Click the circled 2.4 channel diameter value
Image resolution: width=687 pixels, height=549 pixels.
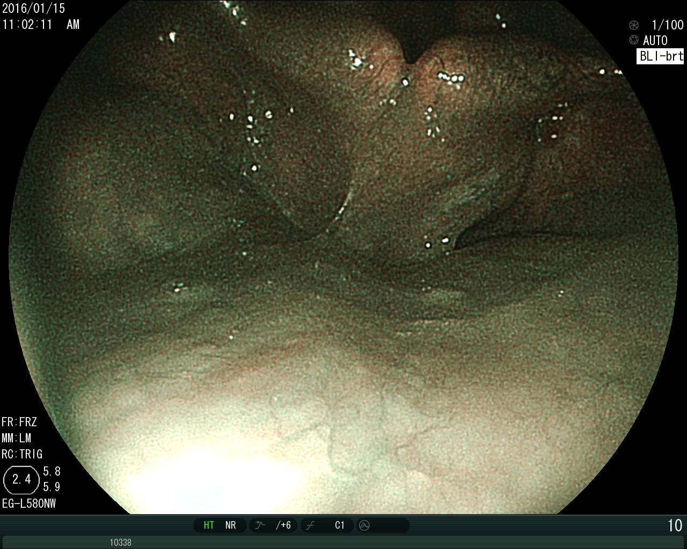pos(21,479)
